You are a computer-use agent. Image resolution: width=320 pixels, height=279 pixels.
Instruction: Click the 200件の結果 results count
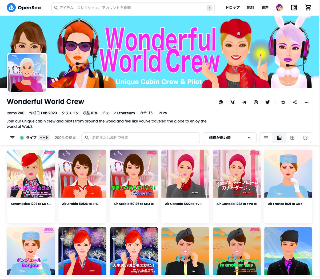coord(65,138)
